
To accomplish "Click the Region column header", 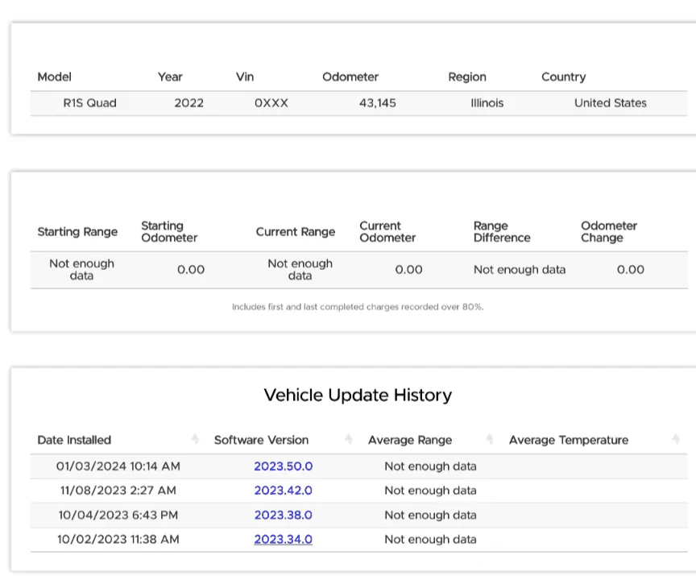I will (467, 77).
